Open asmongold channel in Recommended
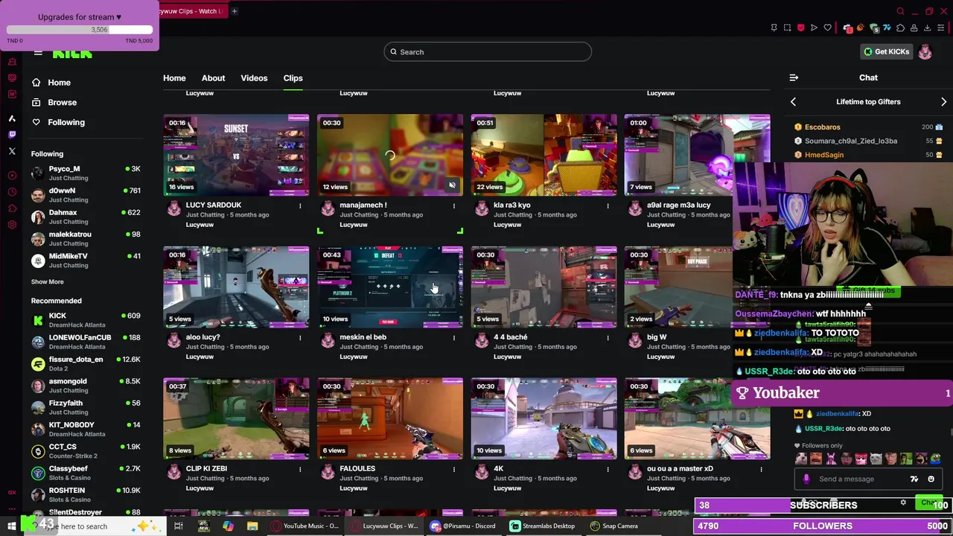 click(86, 385)
